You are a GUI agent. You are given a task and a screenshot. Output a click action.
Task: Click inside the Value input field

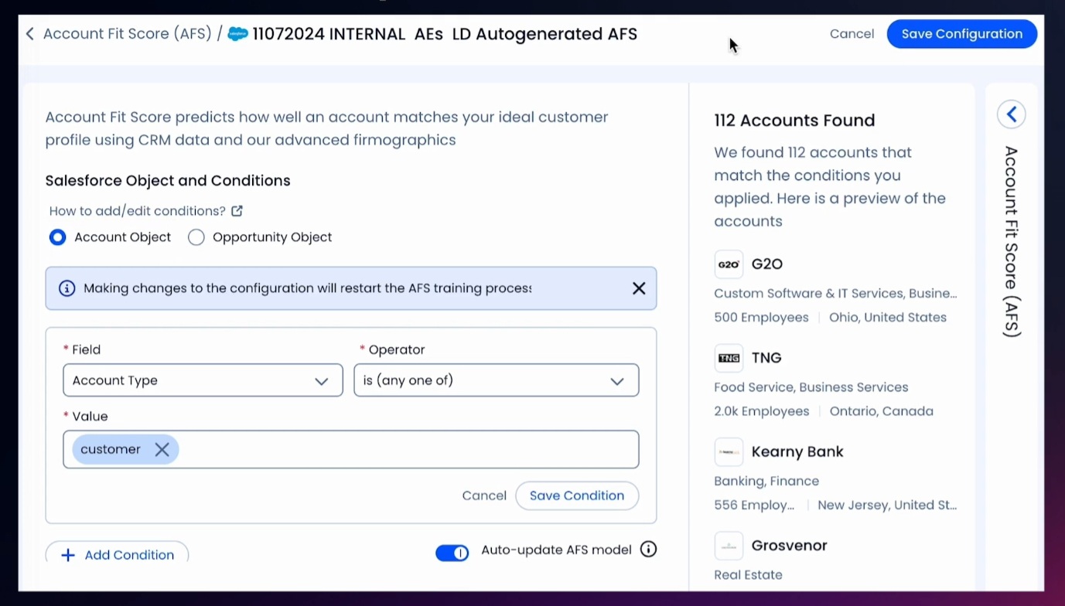point(351,449)
